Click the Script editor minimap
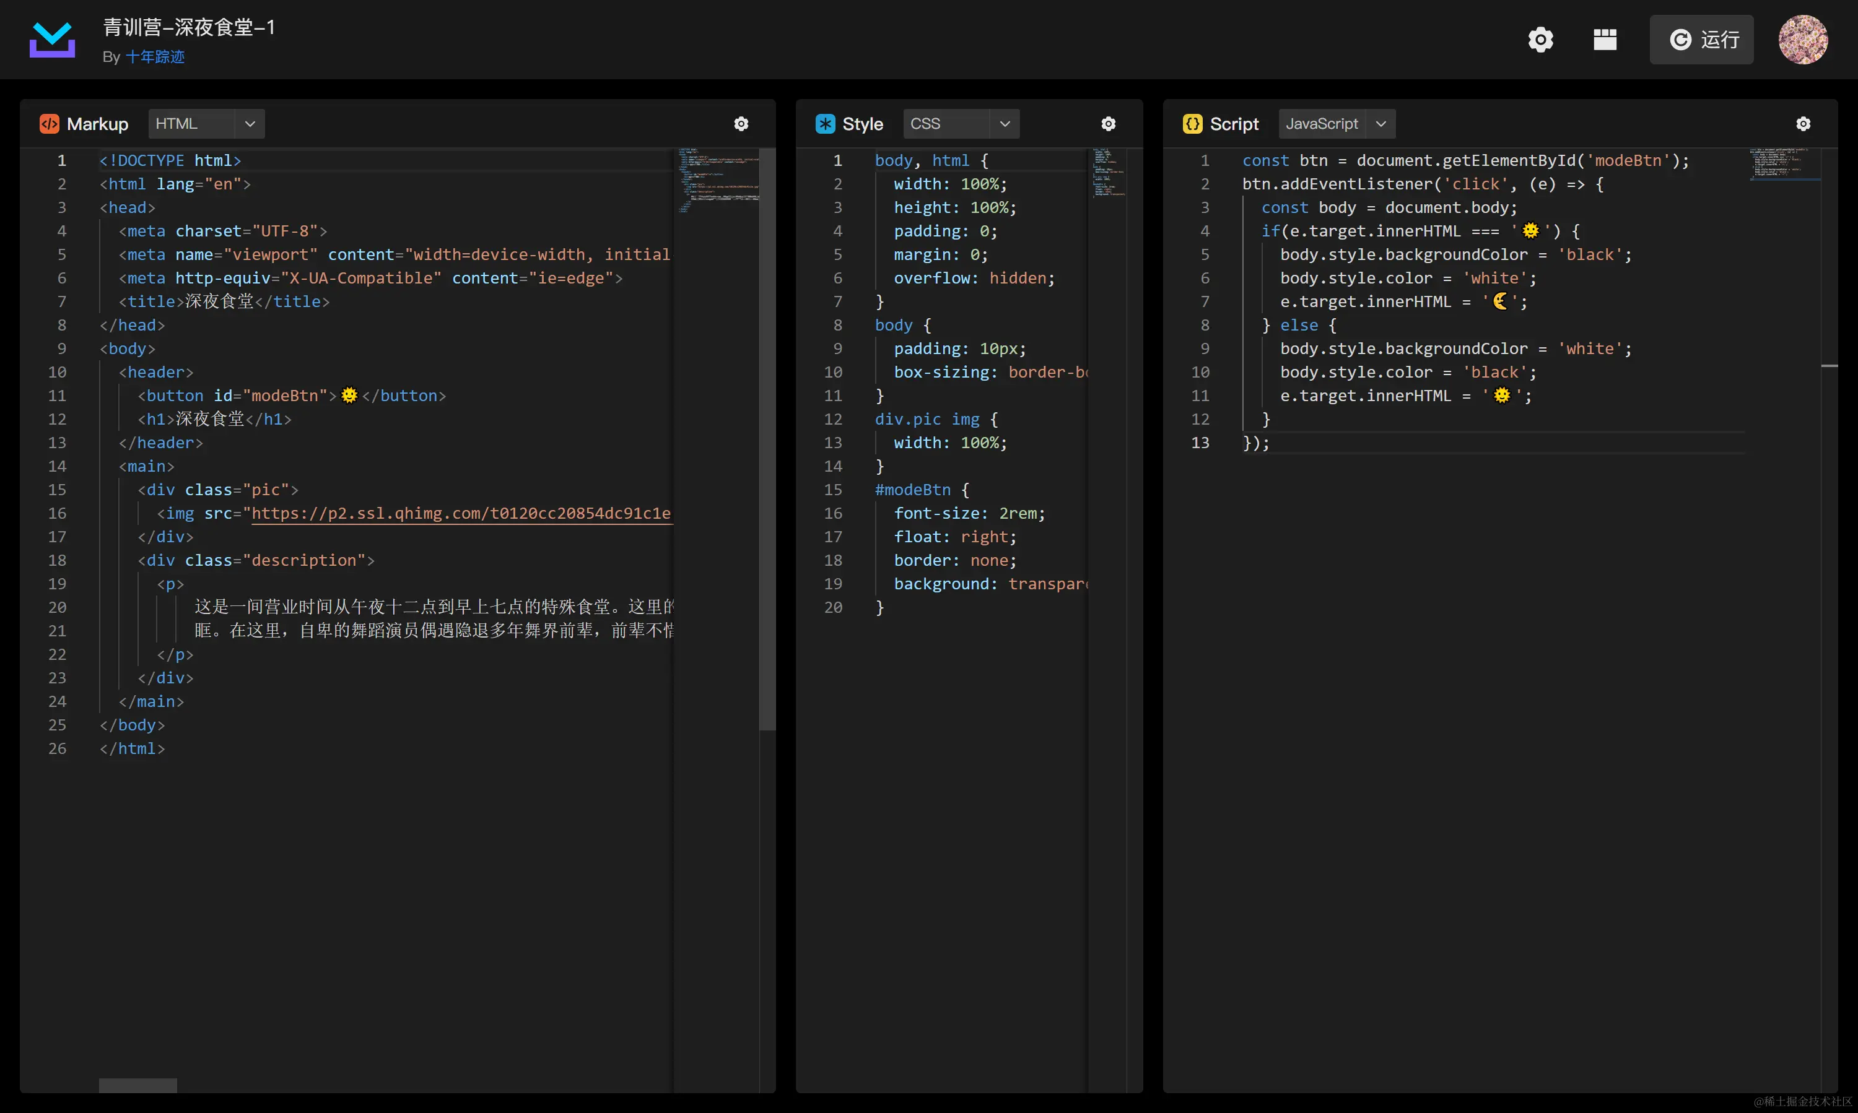 tap(1783, 165)
